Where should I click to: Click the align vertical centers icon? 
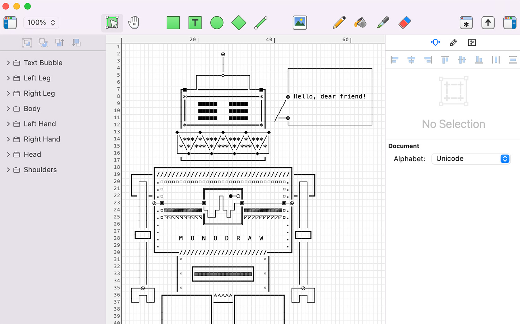click(462, 60)
